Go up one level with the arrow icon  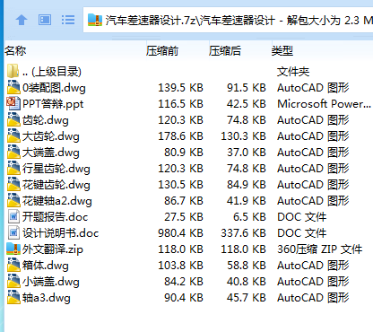22,20
